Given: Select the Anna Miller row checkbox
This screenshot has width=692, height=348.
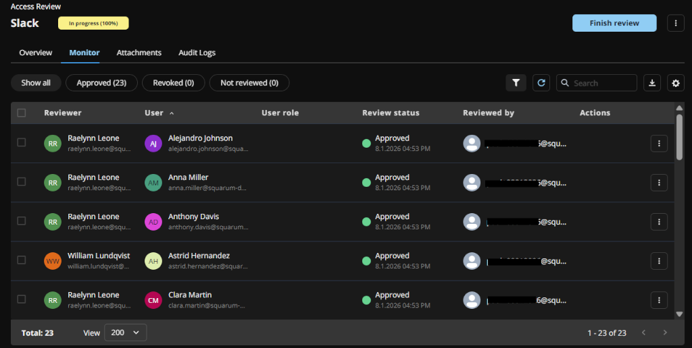Looking at the screenshot, I should click(x=21, y=181).
